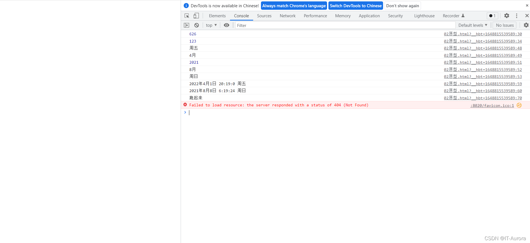The image size is (530, 243).
Task: Toggle the device toolbar icon
Action: [x=196, y=16]
